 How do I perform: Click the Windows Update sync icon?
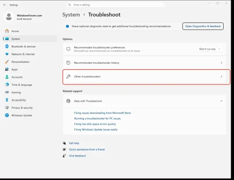7,115
